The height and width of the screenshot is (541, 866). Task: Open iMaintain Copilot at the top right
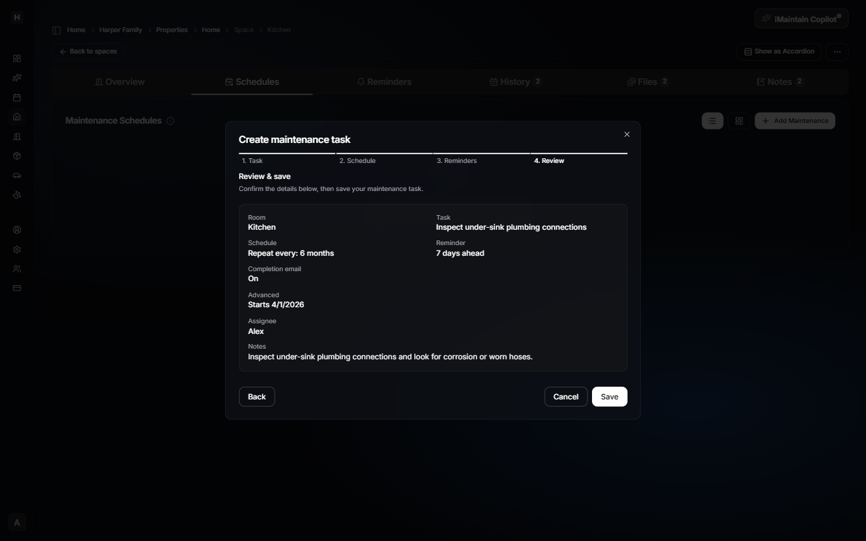[801, 18]
